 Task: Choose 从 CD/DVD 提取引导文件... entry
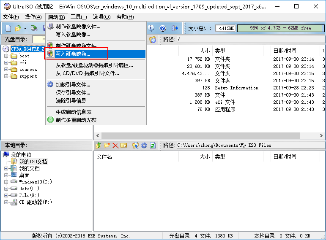click(x=96, y=73)
